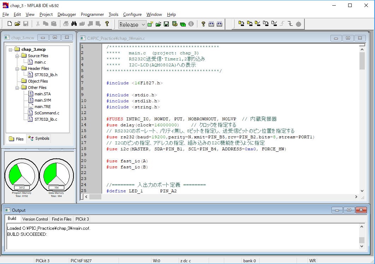Click the New Project icon beside Release
This screenshot has width=375, height=264.
tap(151, 24)
